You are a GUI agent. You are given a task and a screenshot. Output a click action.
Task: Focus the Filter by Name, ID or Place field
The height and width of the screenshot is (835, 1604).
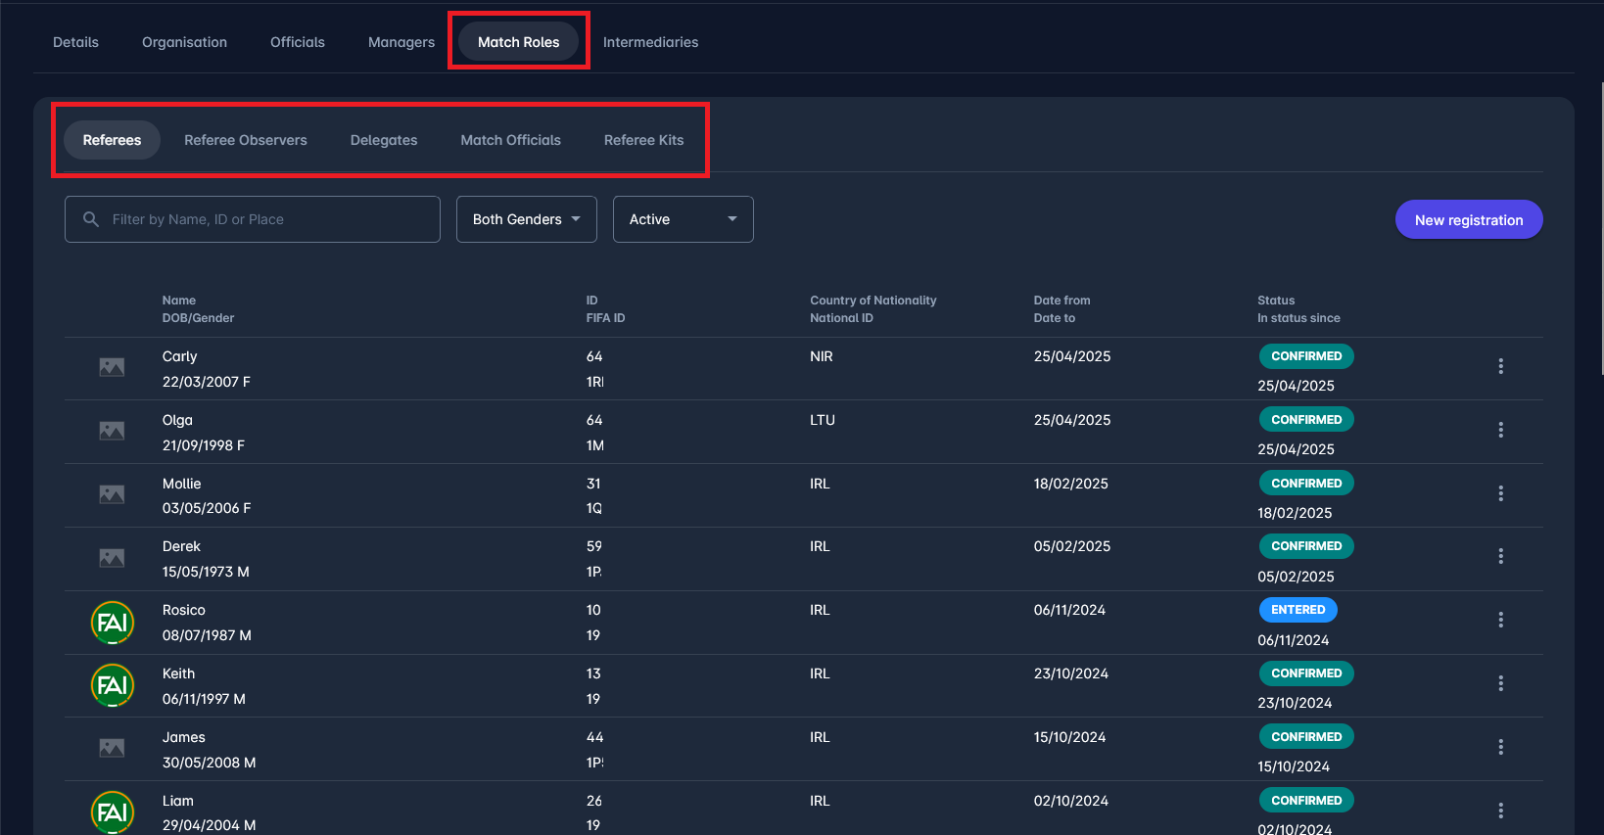(x=264, y=219)
